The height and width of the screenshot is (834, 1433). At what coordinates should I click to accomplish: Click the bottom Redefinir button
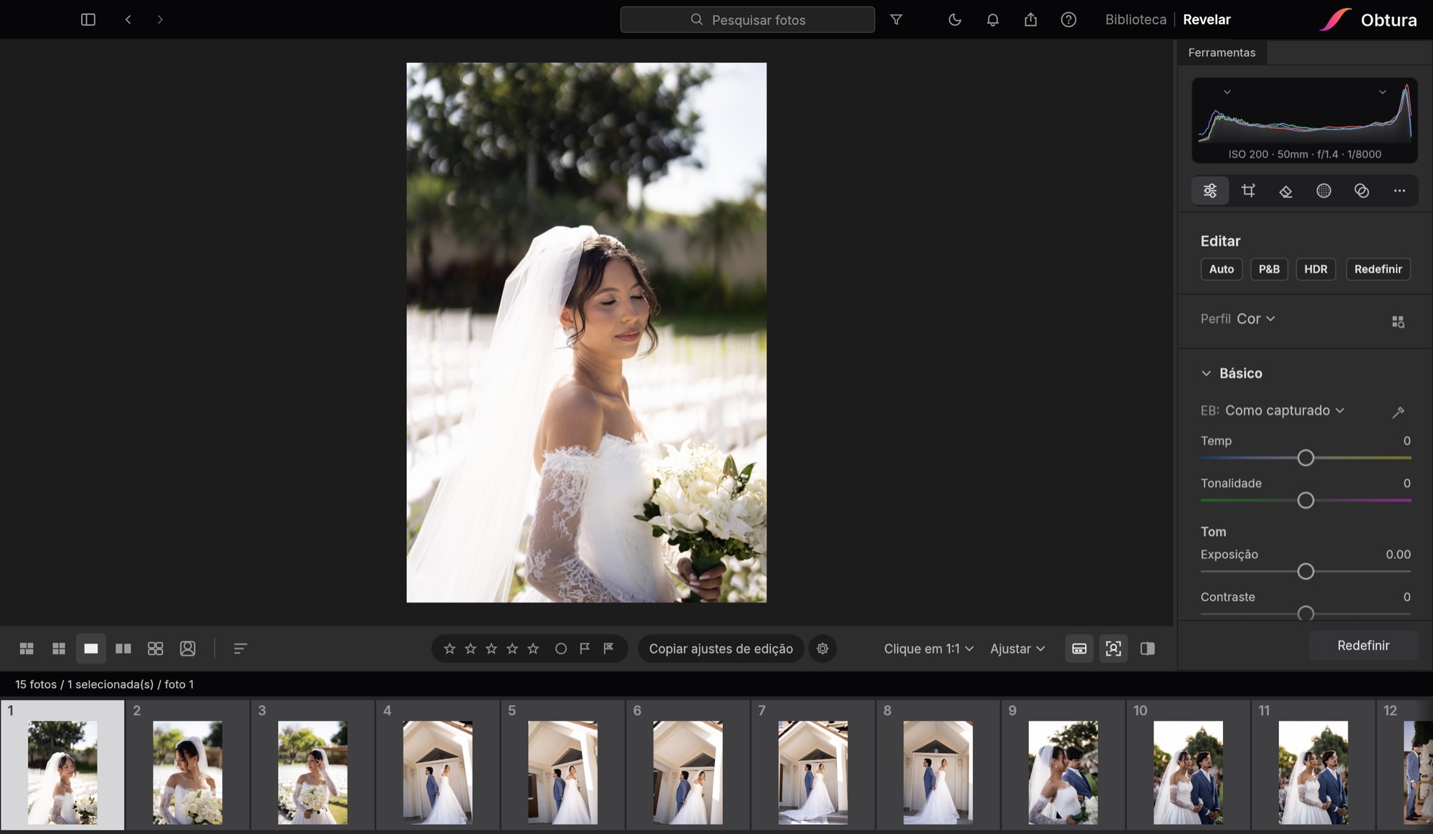pyautogui.click(x=1363, y=646)
